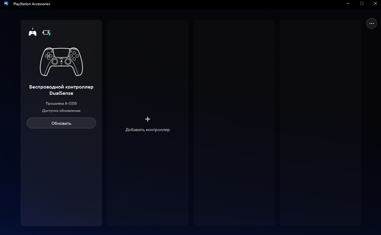Image resolution: width=381 pixels, height=235 pixels.
Task: Click the Обновить firmware update button
Action: pyautogui.click(x=61, y=123)
